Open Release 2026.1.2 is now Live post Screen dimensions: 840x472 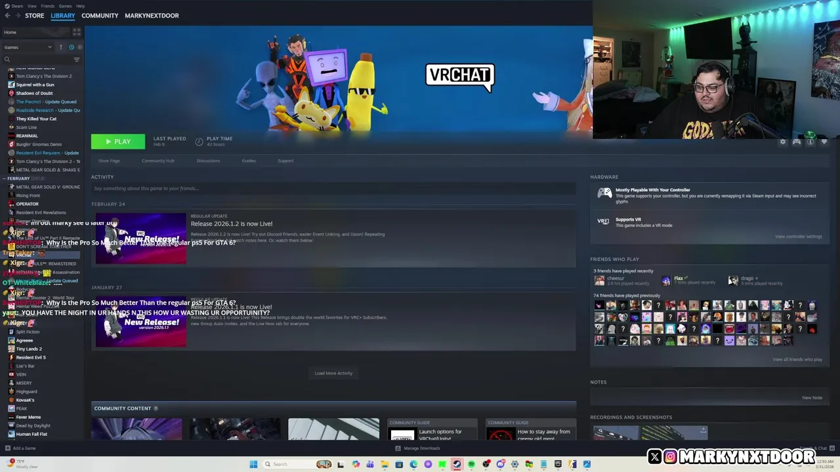click(232, 224)
